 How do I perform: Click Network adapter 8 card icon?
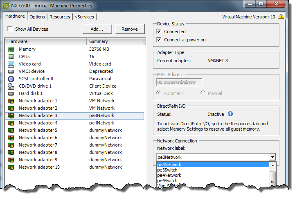11,152
